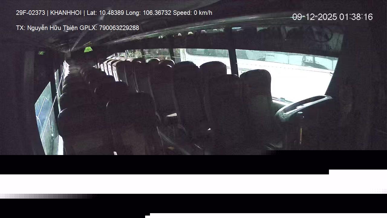Click the license plate text 29F-02373
The height and width of the screenshot is (218, 387).
[x=31, y=13]
